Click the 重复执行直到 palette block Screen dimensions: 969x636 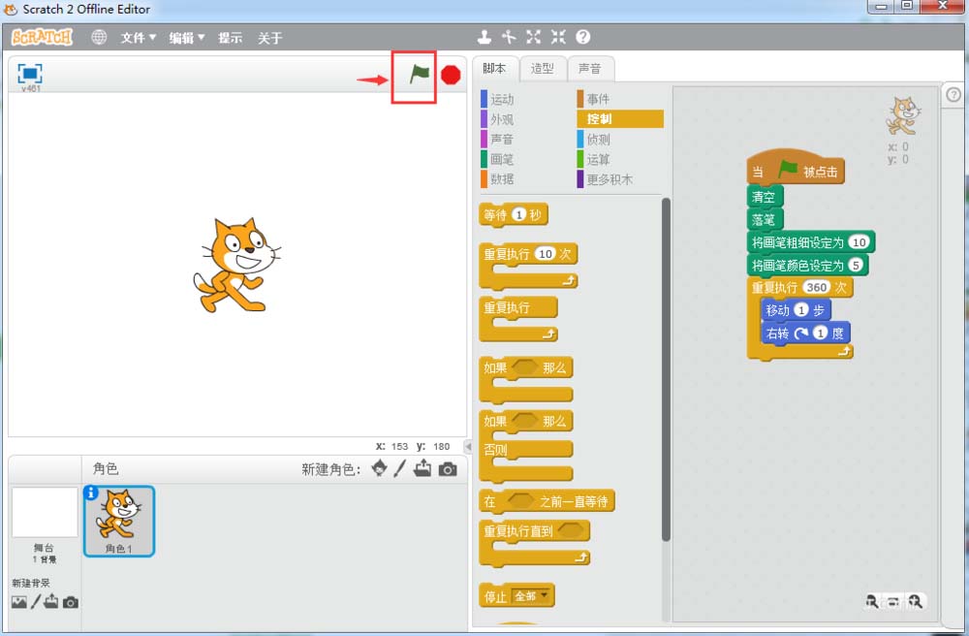(x=535, y=543)
